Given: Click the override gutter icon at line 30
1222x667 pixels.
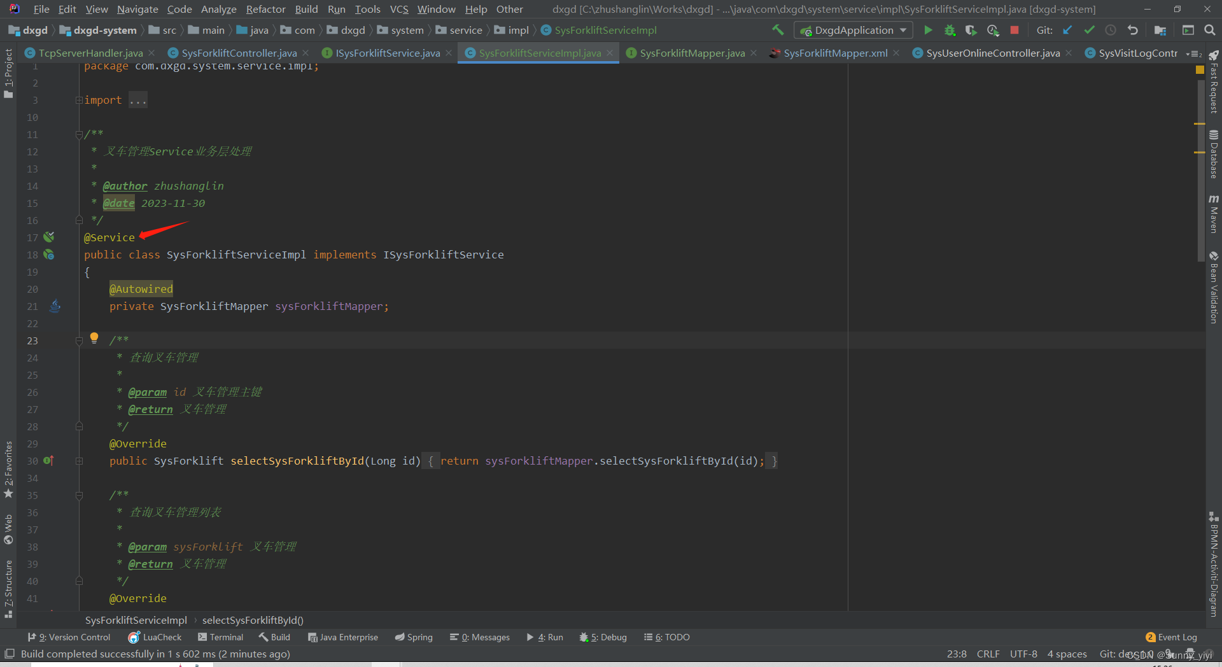Looking at the screenshot, I should [49, 461].
